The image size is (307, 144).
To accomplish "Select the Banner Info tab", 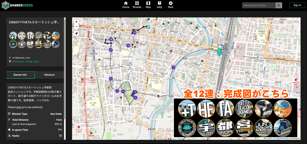I will [21, 75].
